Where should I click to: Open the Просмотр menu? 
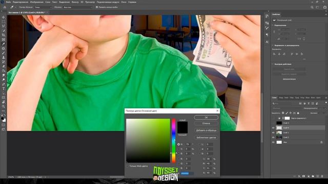coord(90,2)
